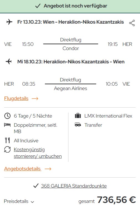Click the total price 736,56 €
140x209 pixels.
(x=116, y=200)
